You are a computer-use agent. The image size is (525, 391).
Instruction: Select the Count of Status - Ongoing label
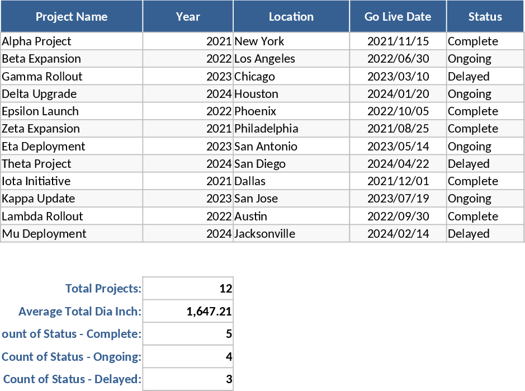click(72, 357)
